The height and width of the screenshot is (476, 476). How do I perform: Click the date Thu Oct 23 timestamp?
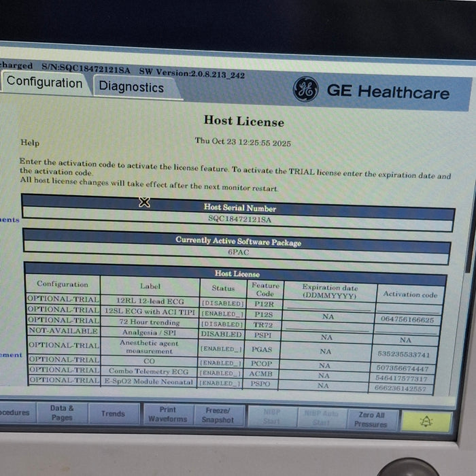click(x=243, y=141)
